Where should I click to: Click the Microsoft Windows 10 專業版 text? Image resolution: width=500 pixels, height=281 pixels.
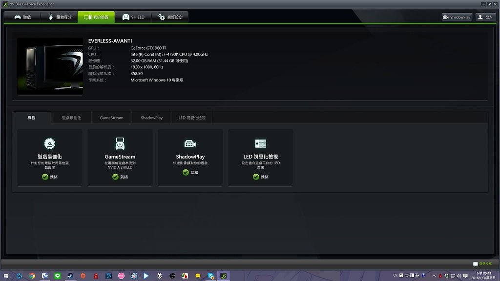tap(157, 80)
